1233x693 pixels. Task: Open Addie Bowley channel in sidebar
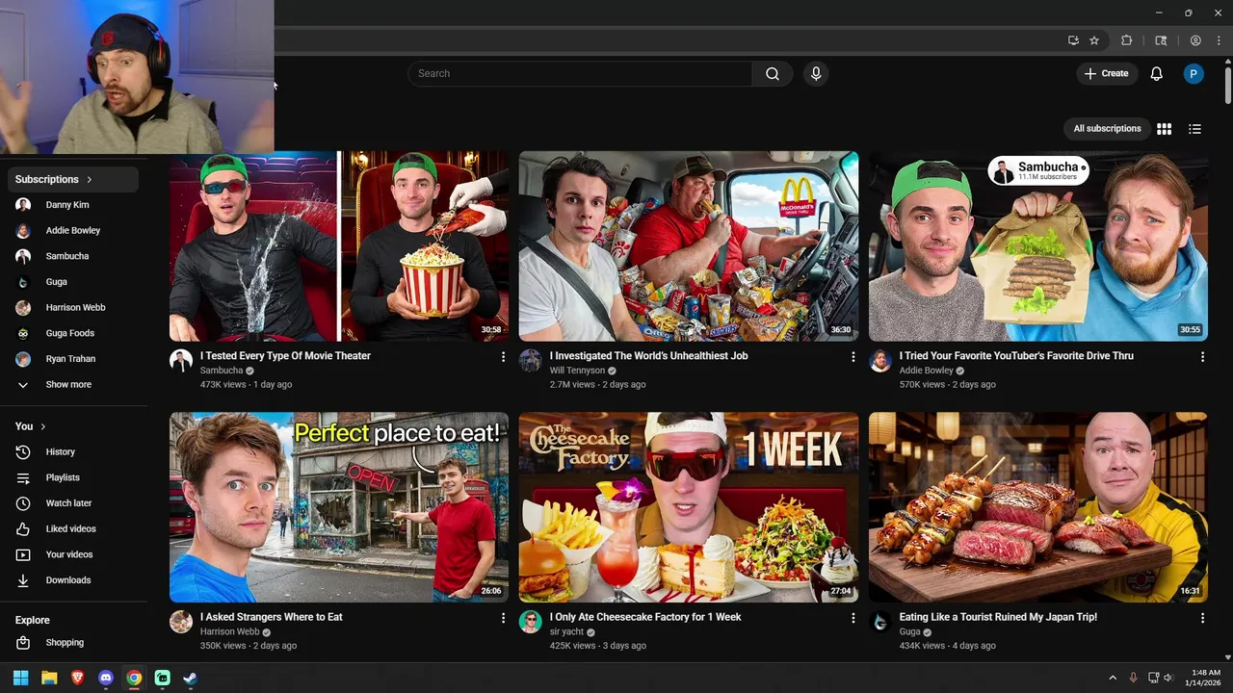73,230
